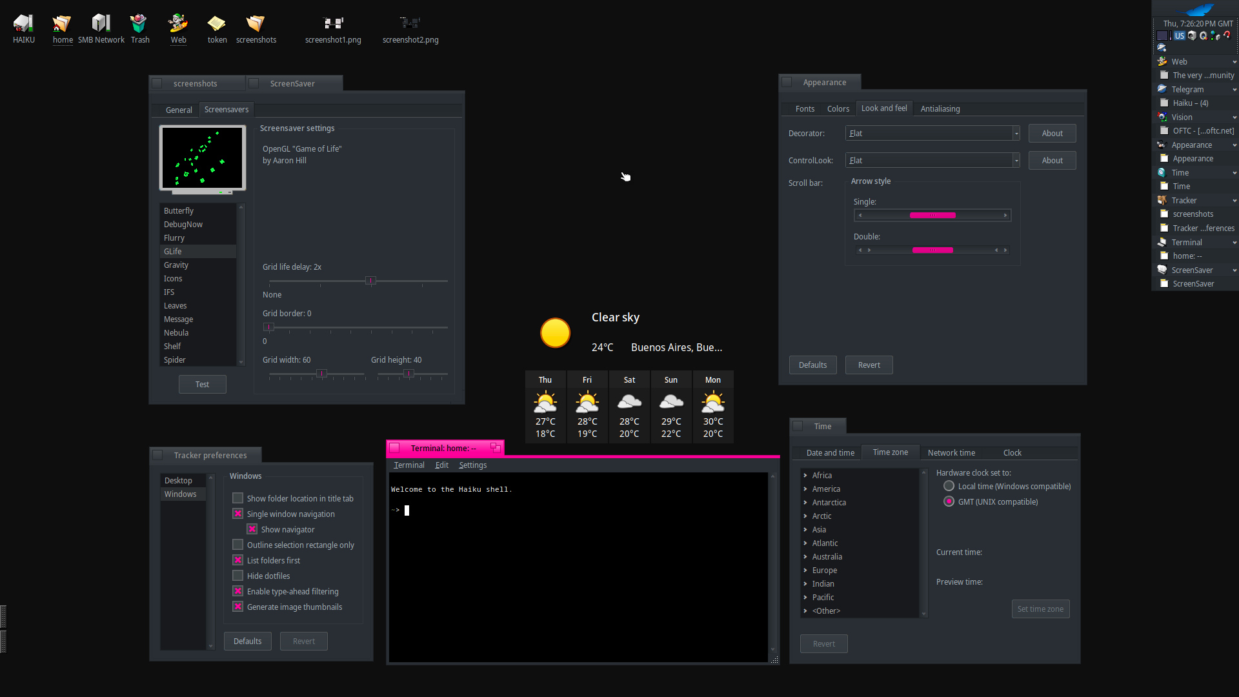The height and width of the screenshot is (697, 1239).
Task: Open screenshot1.png on the desktop
Action: pyautogui.click(x=333, y=23)
